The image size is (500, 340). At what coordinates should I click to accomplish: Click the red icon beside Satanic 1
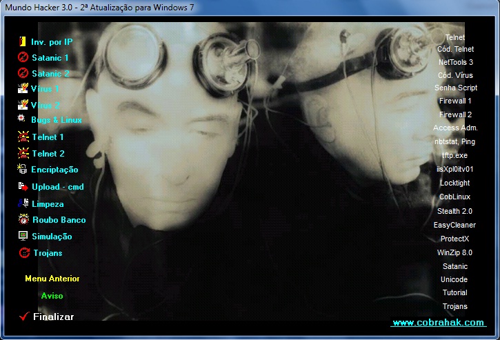[23, 57]
